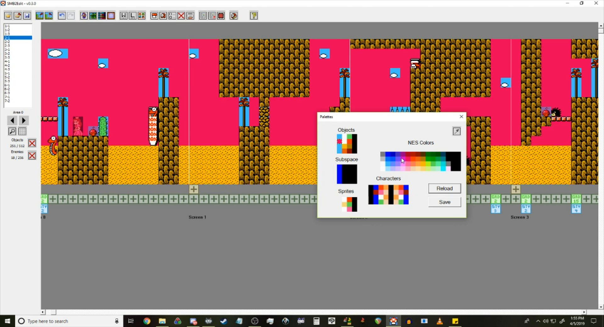Clear all enemies with red X
Screen dimensions: 604x327
[32, 156]
